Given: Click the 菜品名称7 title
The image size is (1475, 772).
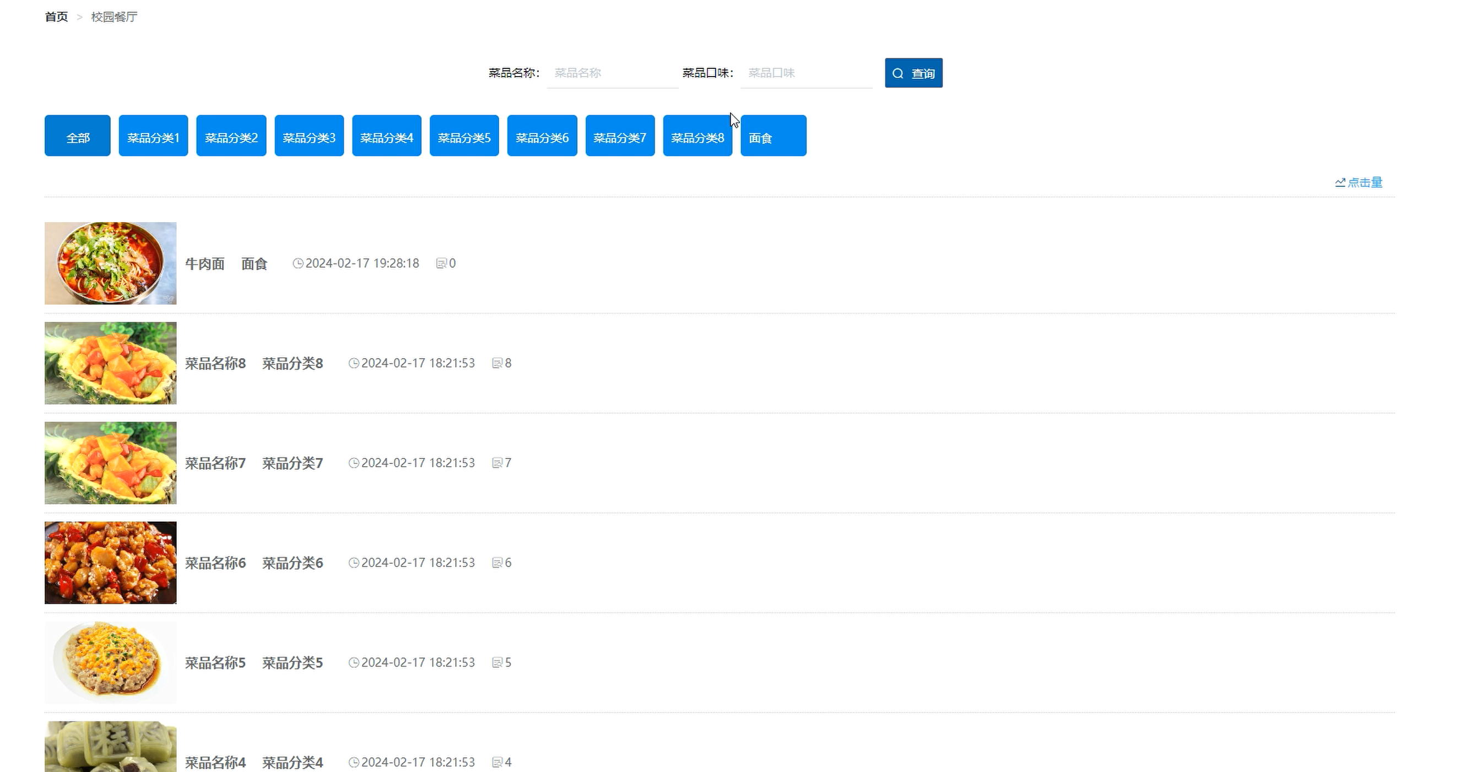Looking at the screenshot, I should [x=215, y=463].
